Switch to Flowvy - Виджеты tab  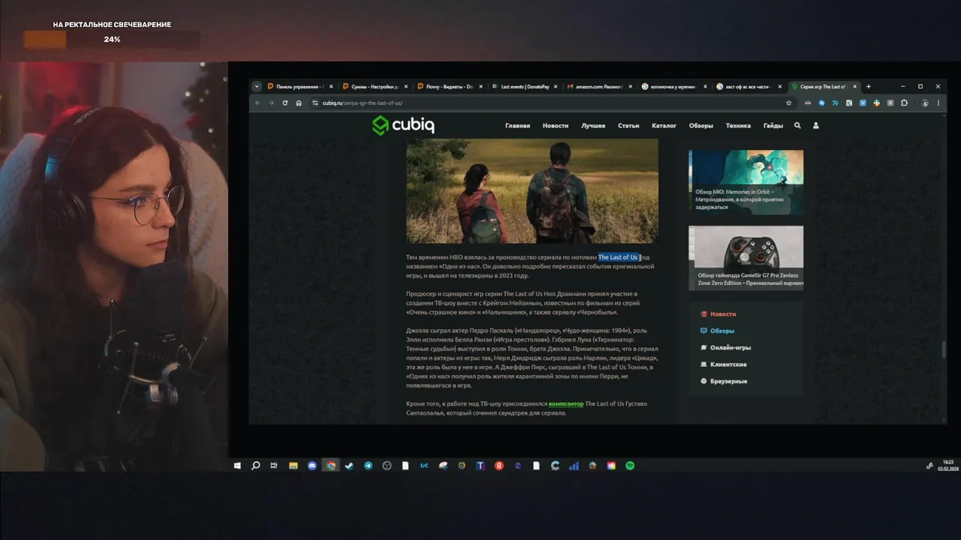click(x=450, y=86)
